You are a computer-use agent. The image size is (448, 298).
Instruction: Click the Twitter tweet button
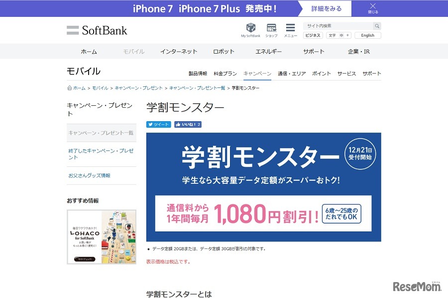159,124
